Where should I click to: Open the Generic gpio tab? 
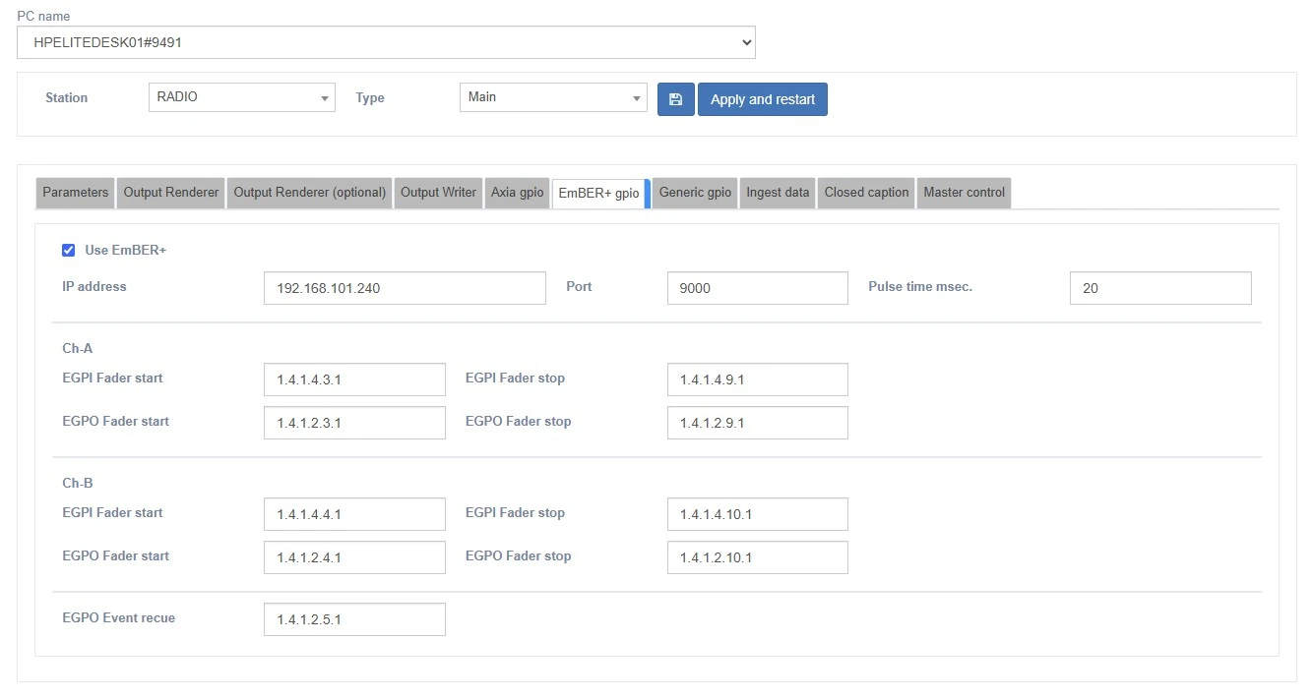click(x=695, y=193)
